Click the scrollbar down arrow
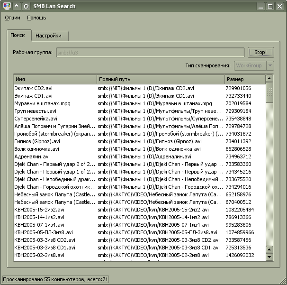 coord(269,257)
